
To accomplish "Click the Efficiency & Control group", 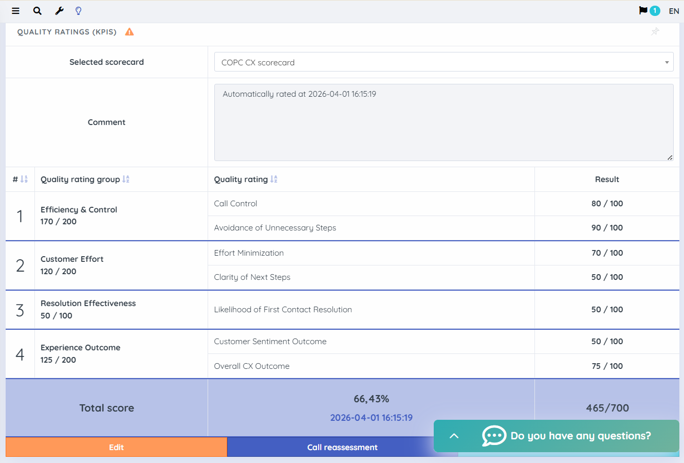I will 79,209.
